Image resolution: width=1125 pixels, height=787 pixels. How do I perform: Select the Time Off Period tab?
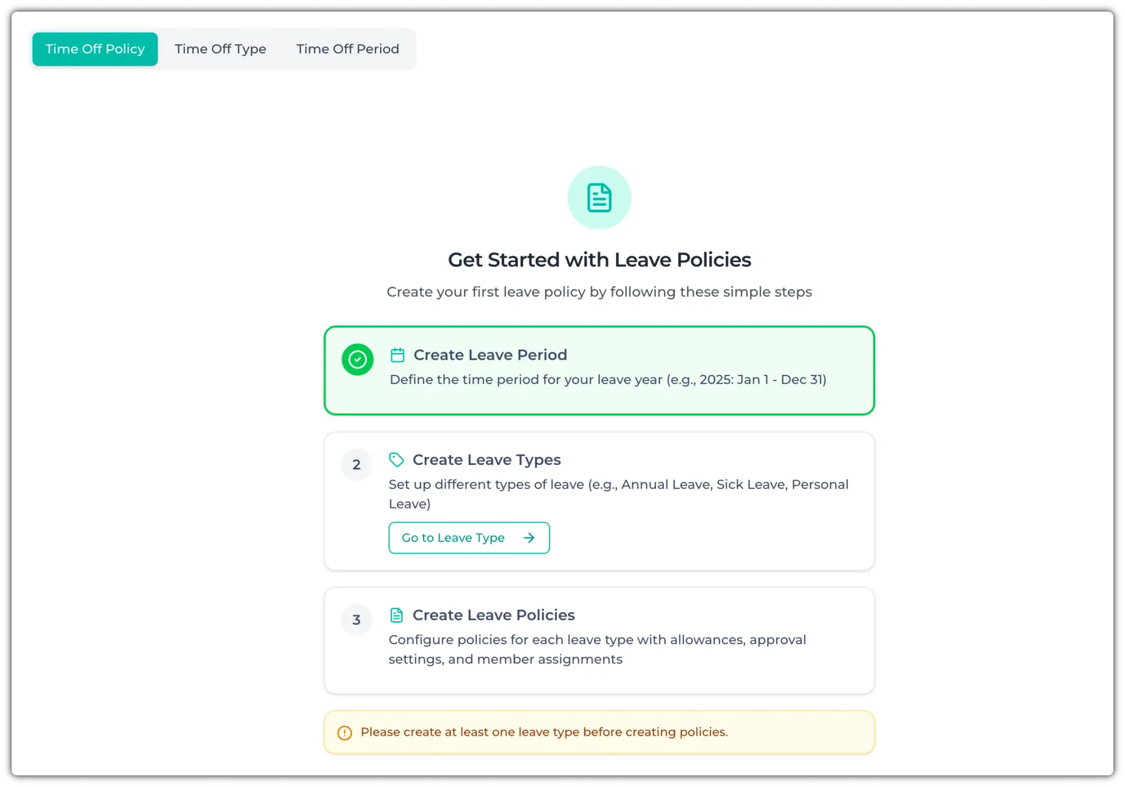pos(348,49)
